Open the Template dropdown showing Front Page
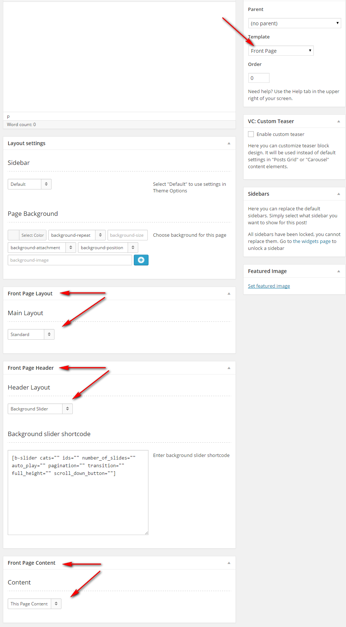 tap(281, 51)
